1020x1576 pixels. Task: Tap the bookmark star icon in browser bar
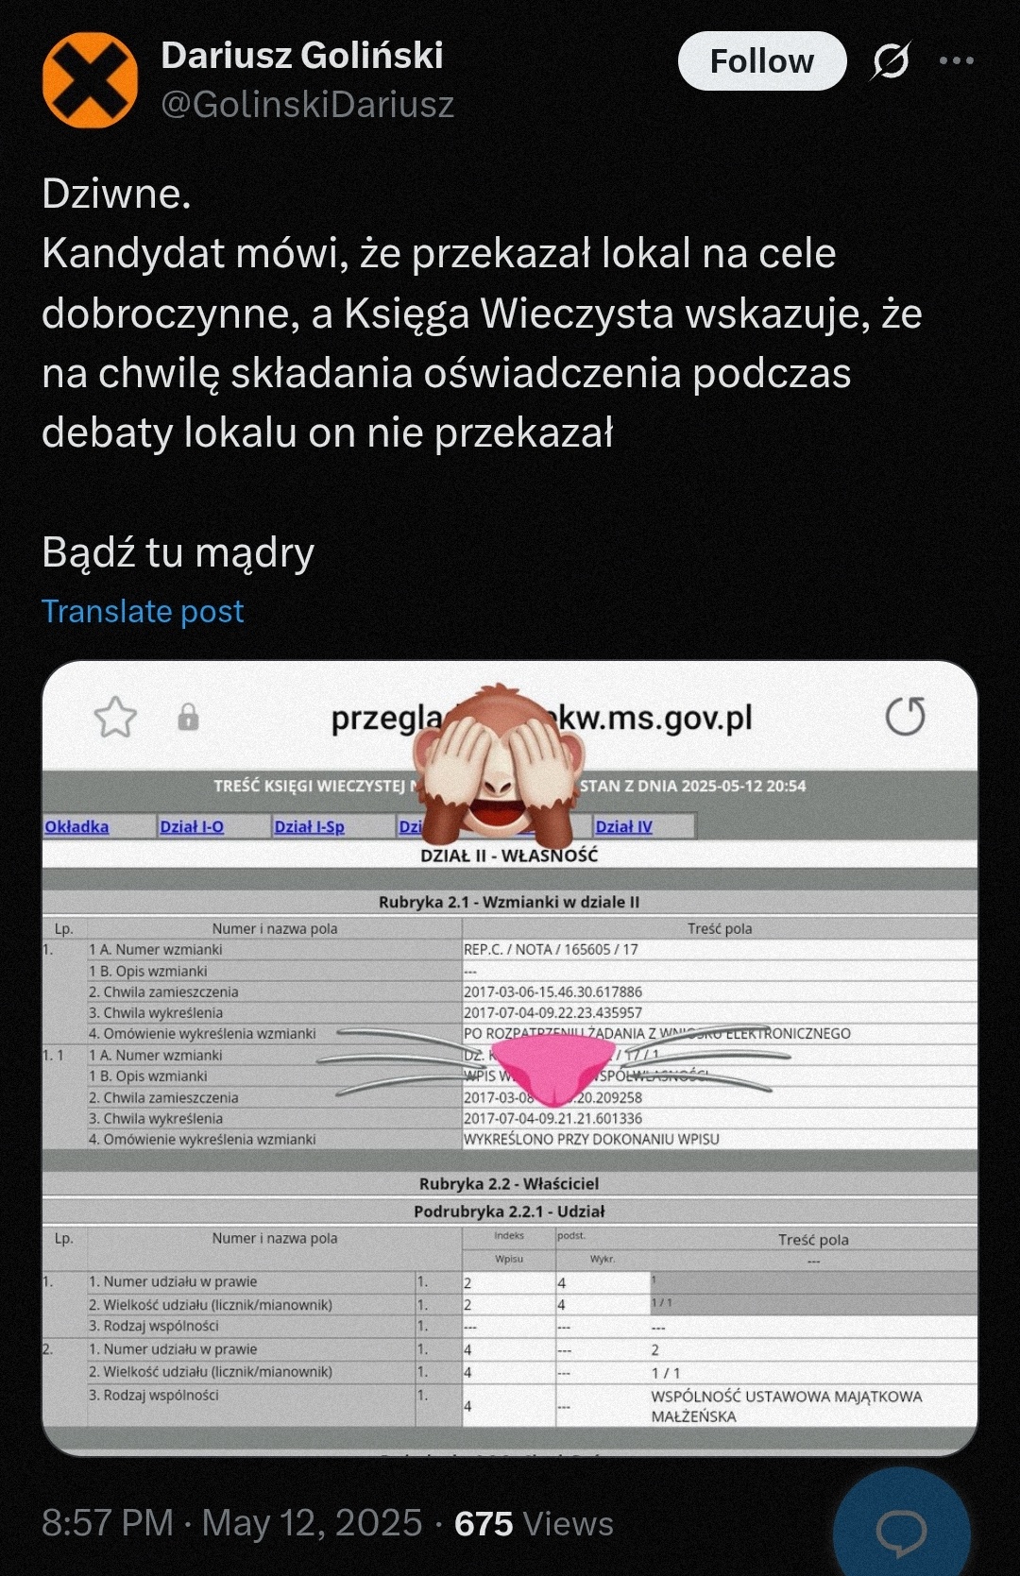click(x=115, y=718)
